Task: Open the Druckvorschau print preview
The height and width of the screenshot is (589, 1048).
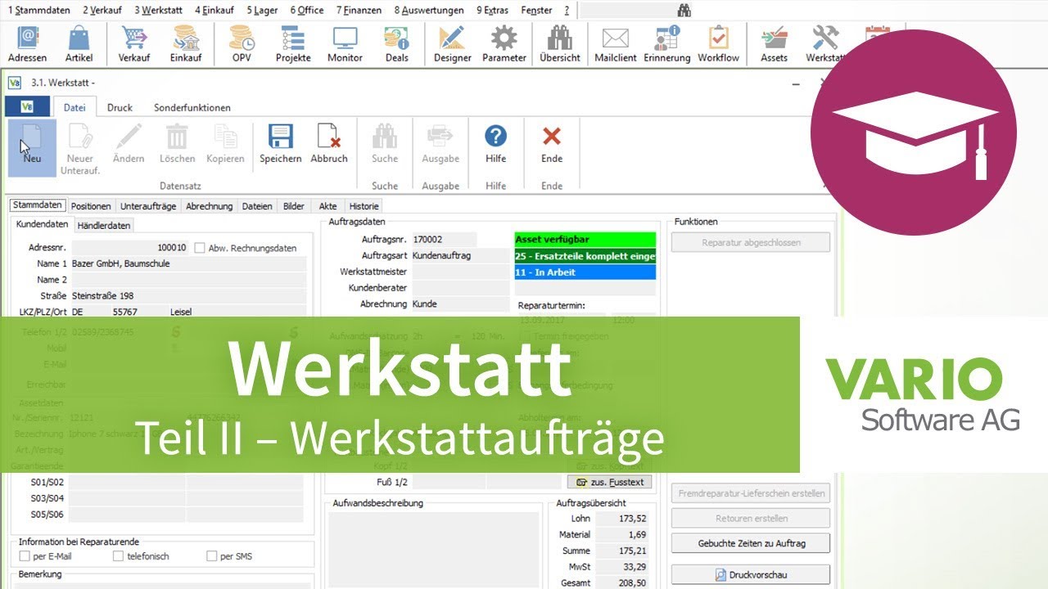Action: (x=751, y=575)
